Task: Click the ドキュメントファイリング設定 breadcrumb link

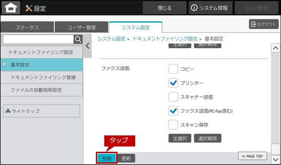Action: tap(165, 39)
